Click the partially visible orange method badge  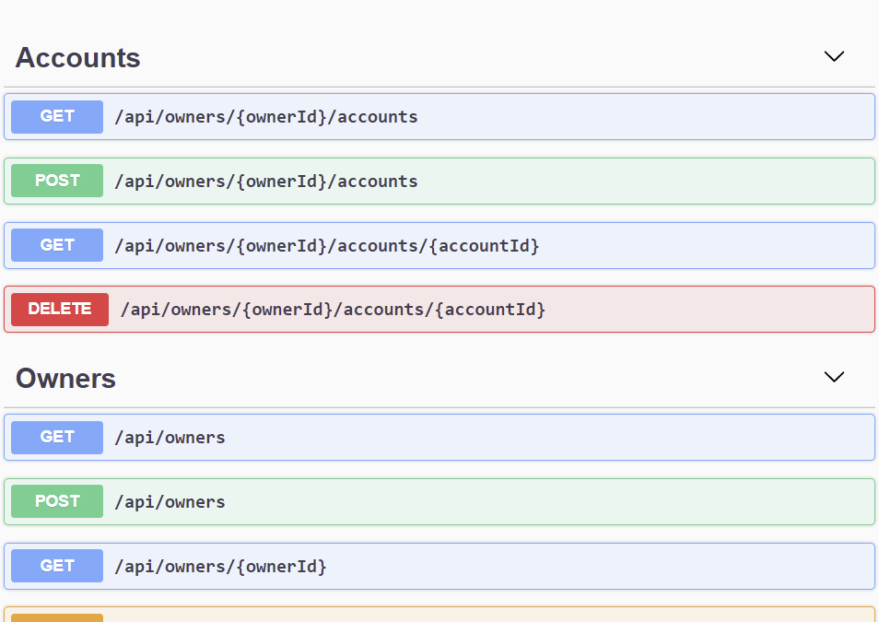click(57, 617)
